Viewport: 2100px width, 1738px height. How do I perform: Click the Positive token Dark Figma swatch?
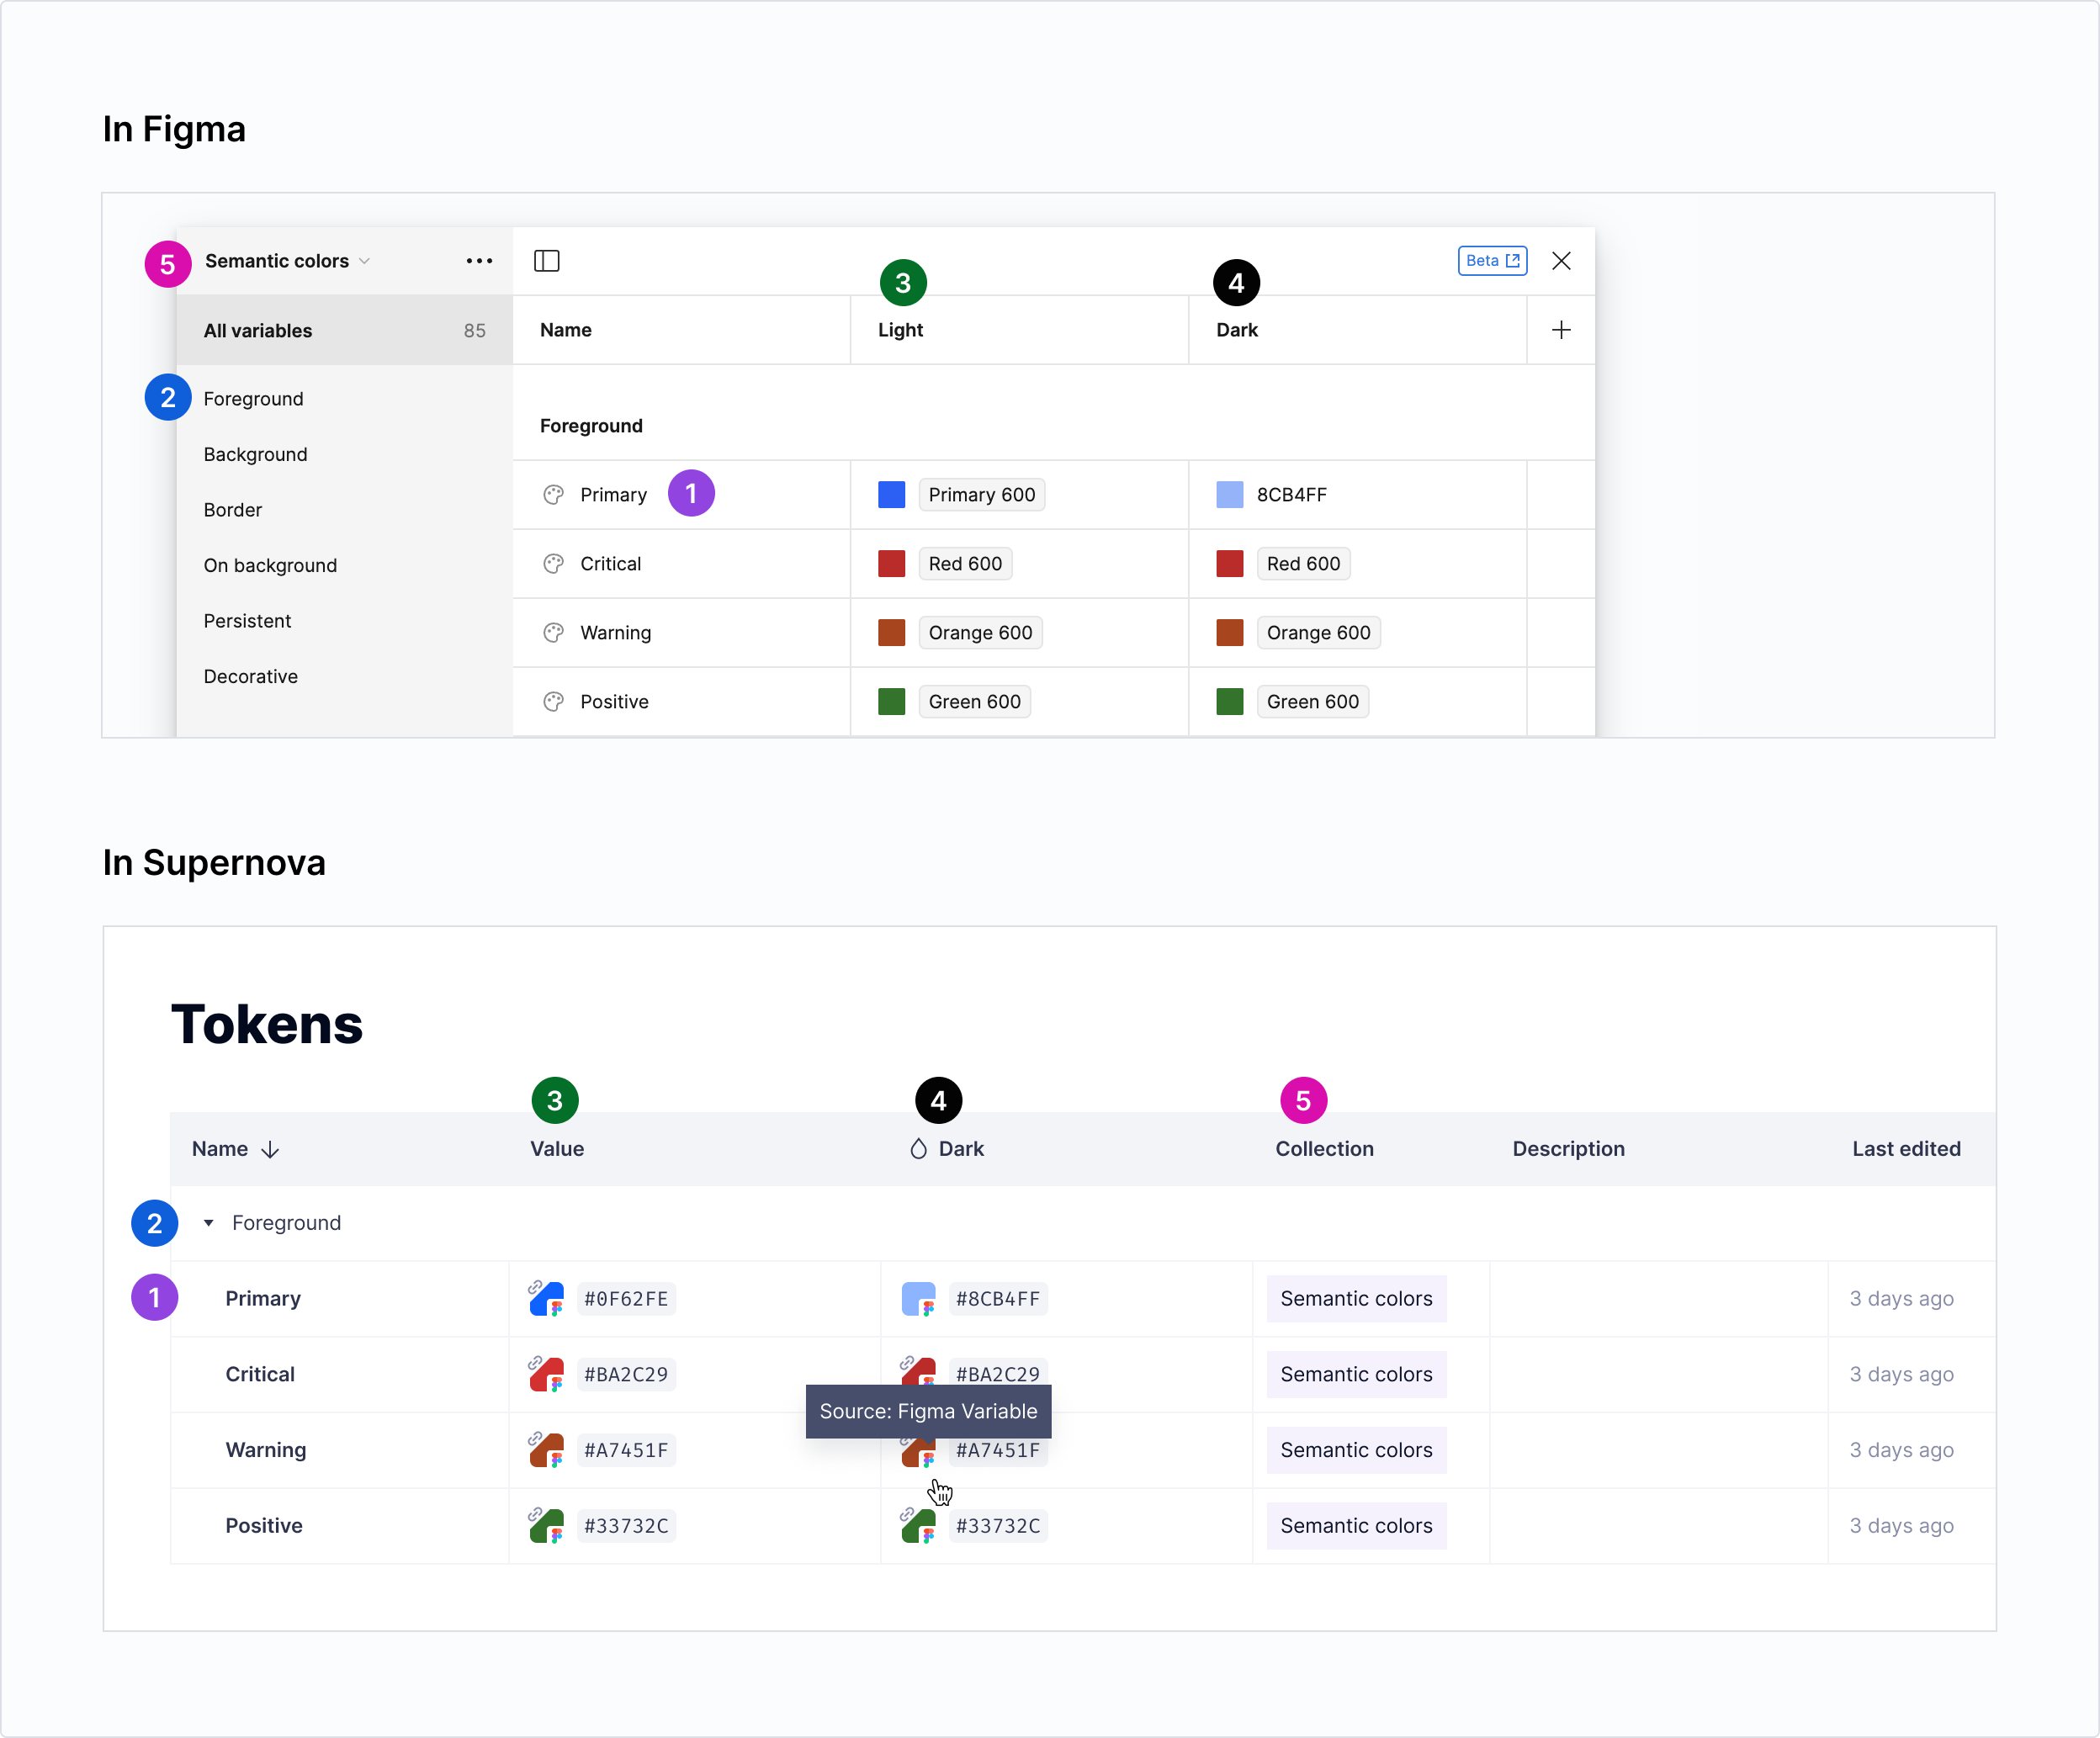[x=918, y=1526]
